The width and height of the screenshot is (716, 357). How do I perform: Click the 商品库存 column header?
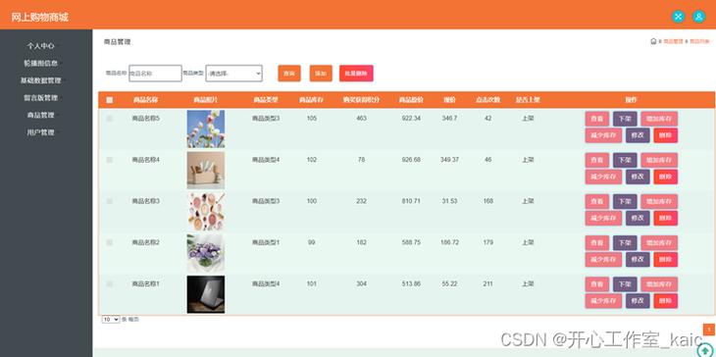[312, 100]
